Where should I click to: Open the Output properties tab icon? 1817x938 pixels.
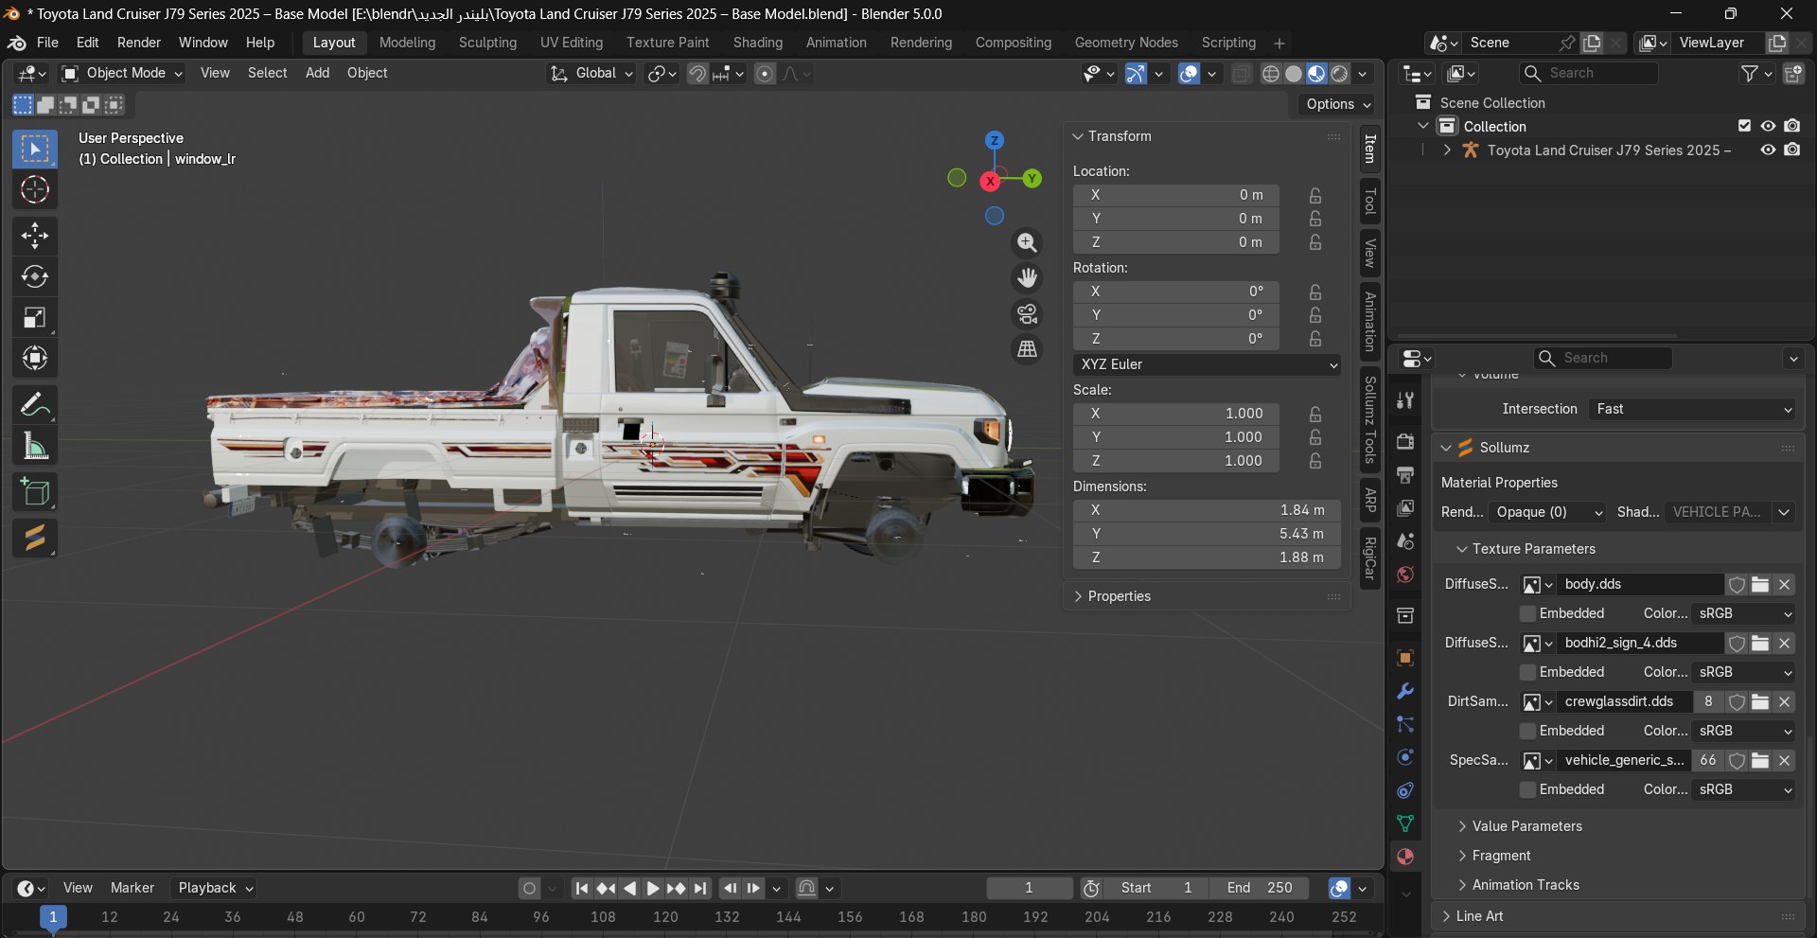pos(1405,474)
